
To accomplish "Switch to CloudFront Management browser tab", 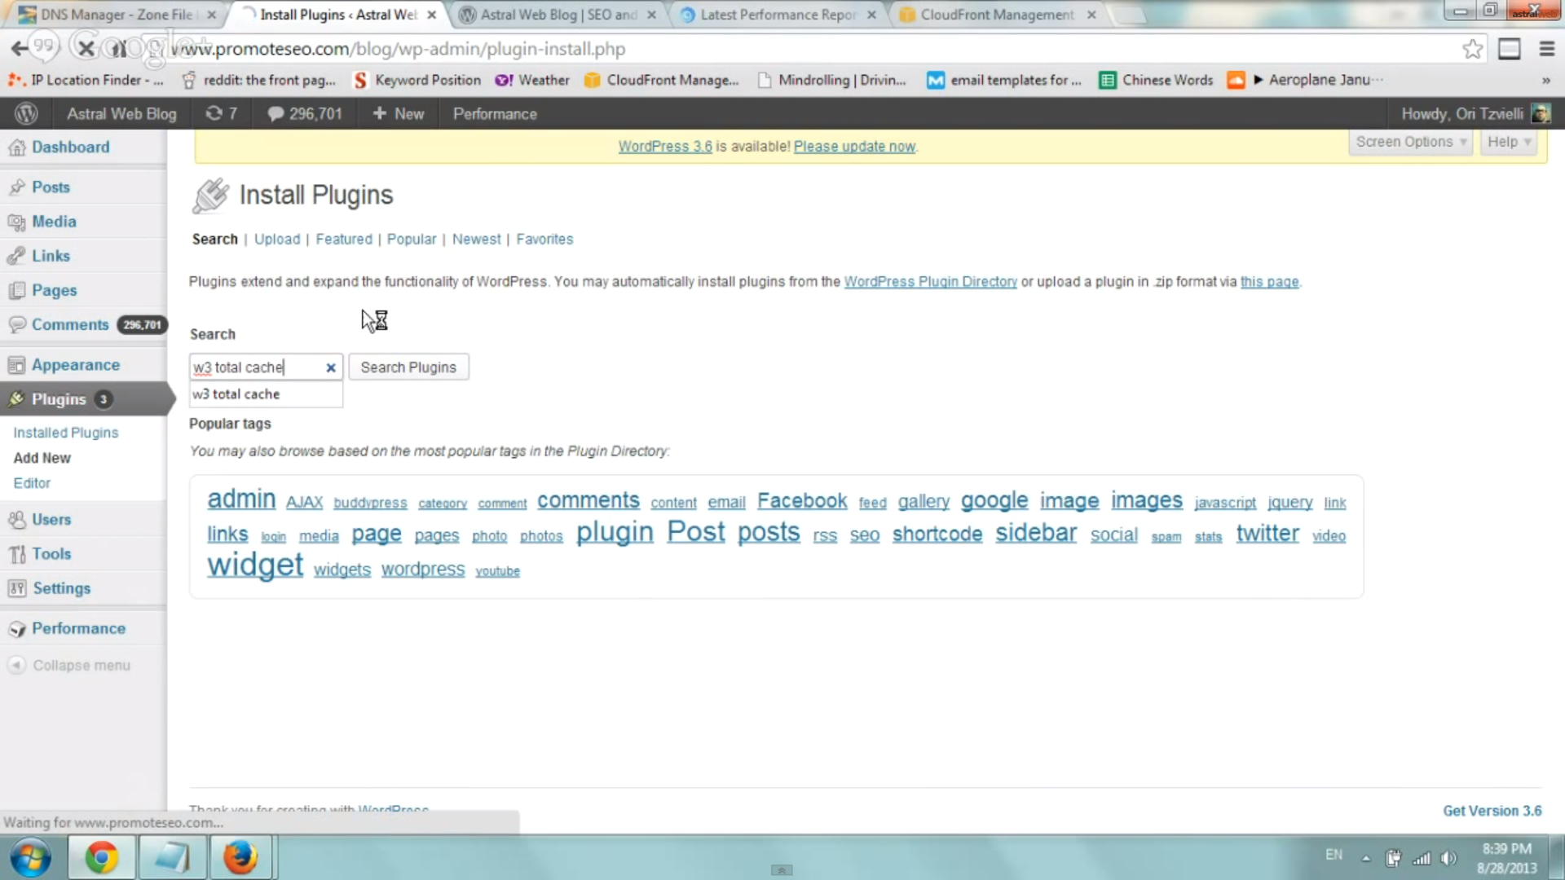I will 998,15.
